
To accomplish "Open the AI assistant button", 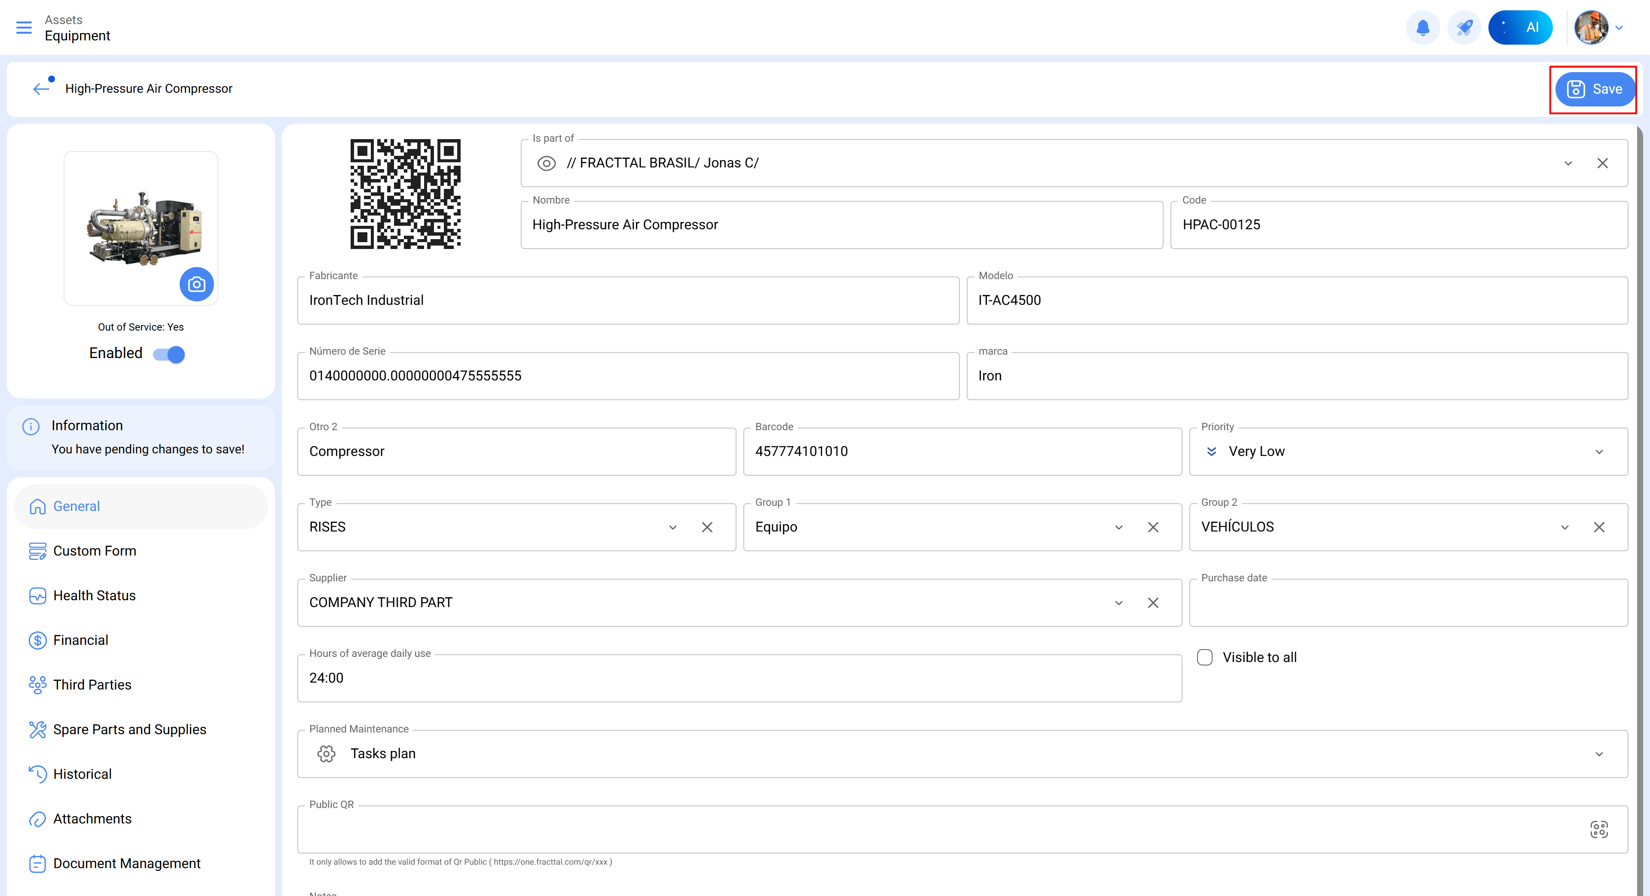I will coord(1521,27).
